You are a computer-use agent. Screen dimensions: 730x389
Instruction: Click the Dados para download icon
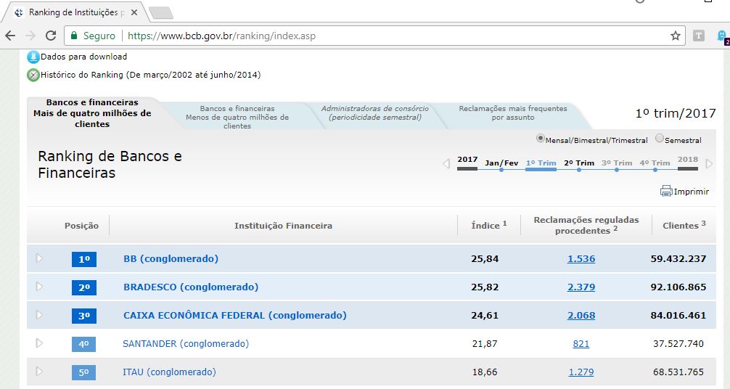pyautogui.click(x=33, y=57)
